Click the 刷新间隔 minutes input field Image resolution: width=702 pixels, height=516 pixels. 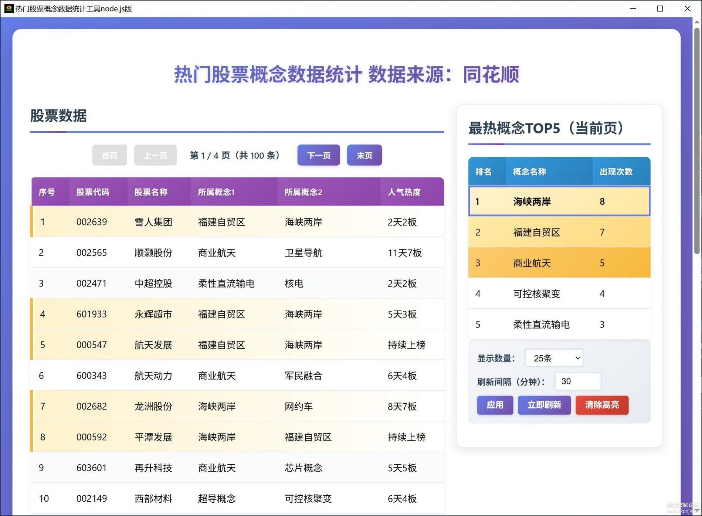(577, 381)
